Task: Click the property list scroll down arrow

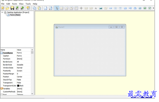Action: click(32, 94)
